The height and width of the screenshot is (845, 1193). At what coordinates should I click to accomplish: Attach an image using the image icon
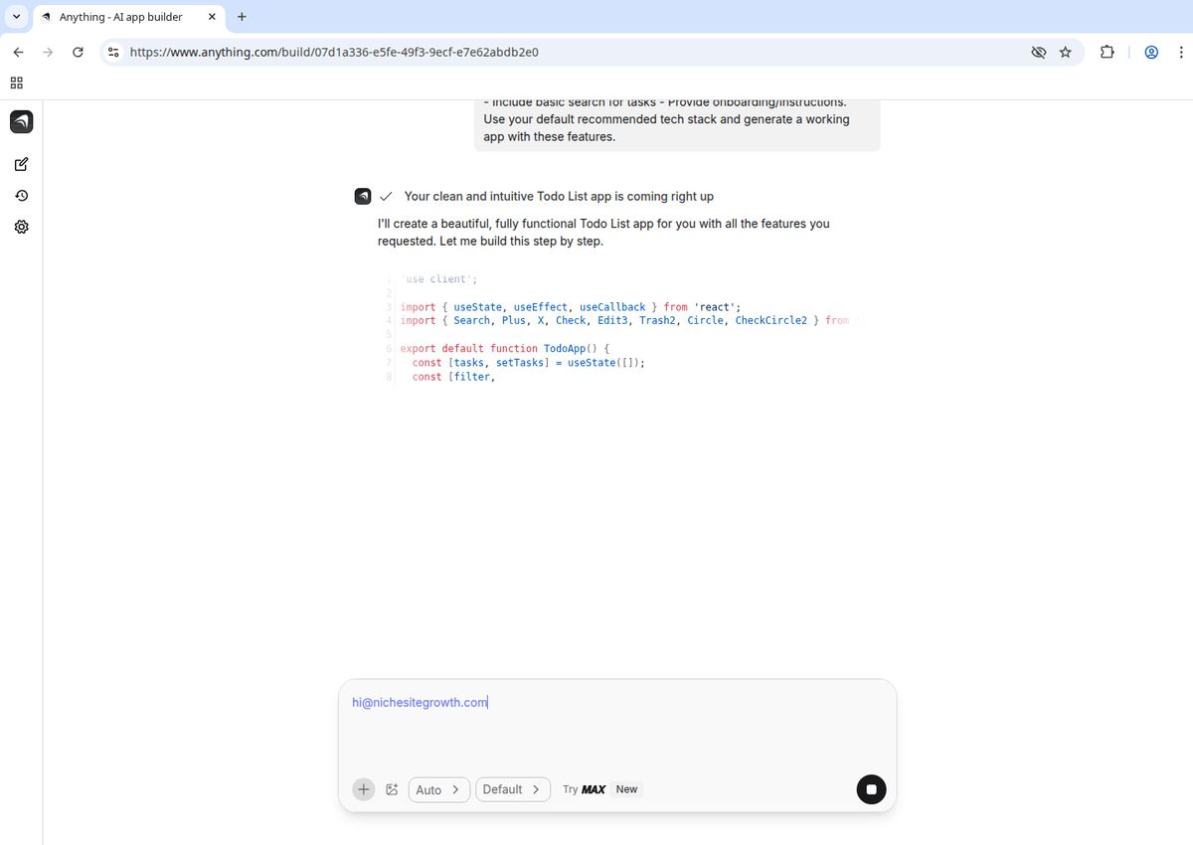[392, 788]
